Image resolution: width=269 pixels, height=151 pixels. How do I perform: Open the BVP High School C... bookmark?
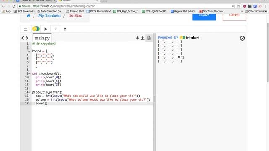pyautogui.click(x=155, y=11)
